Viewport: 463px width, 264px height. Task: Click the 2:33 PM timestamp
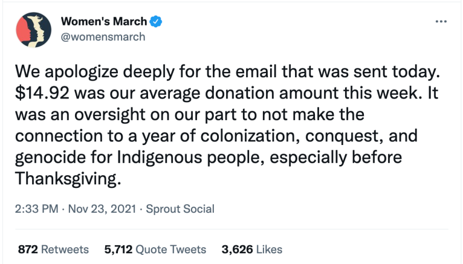tap(36, 209)
